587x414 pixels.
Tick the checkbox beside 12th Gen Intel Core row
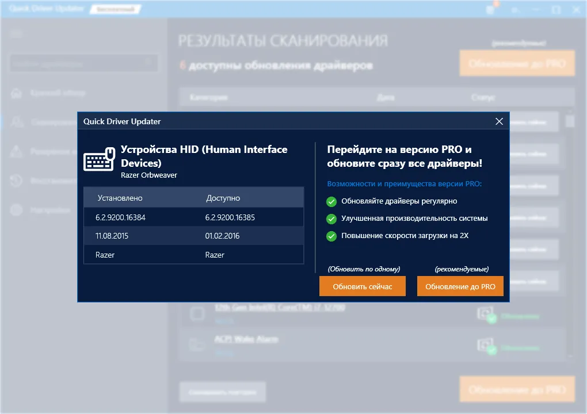pyautogui.click(x=197, y=313)
